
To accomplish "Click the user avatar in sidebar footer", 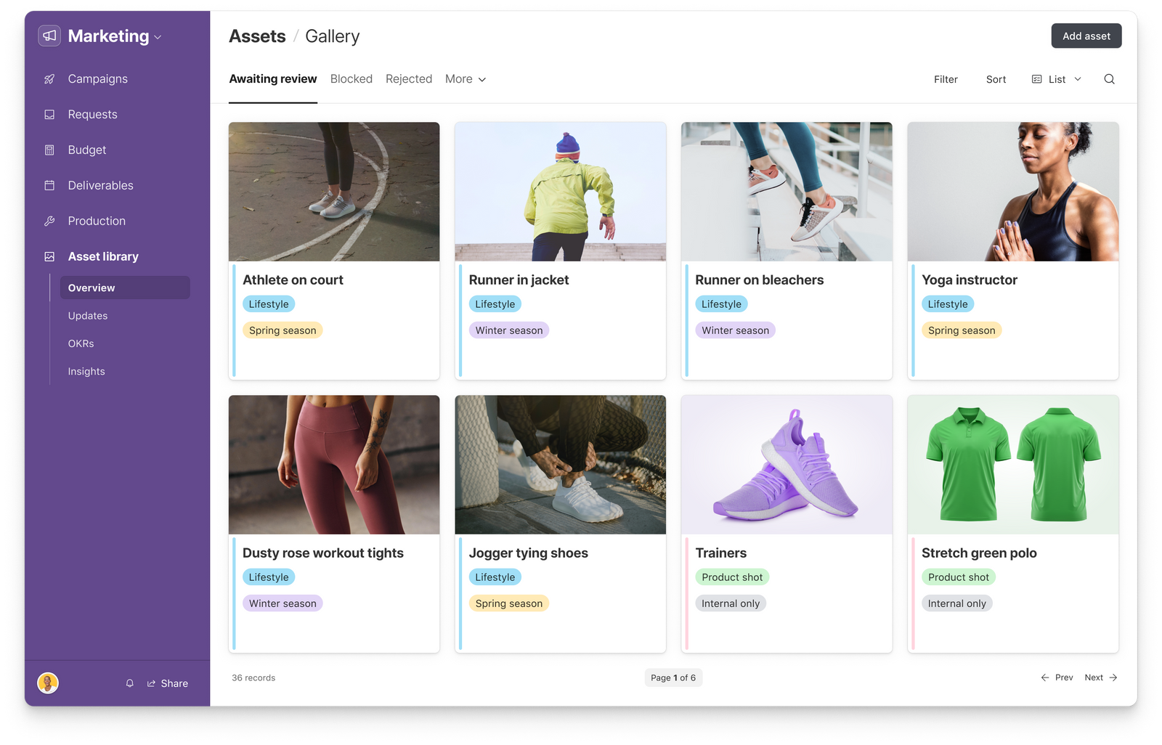I will (48, 683).
